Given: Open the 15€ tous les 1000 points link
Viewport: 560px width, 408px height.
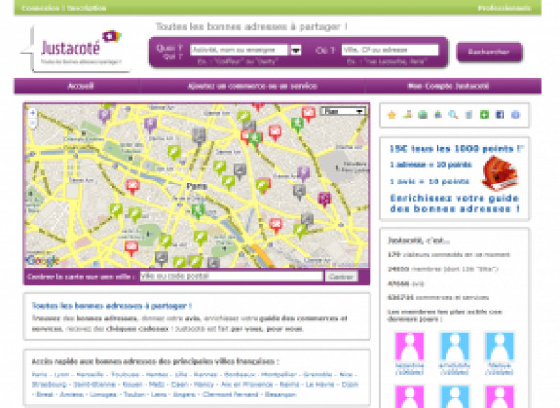Looking at the screenshot, I should (x=456, y=149).
